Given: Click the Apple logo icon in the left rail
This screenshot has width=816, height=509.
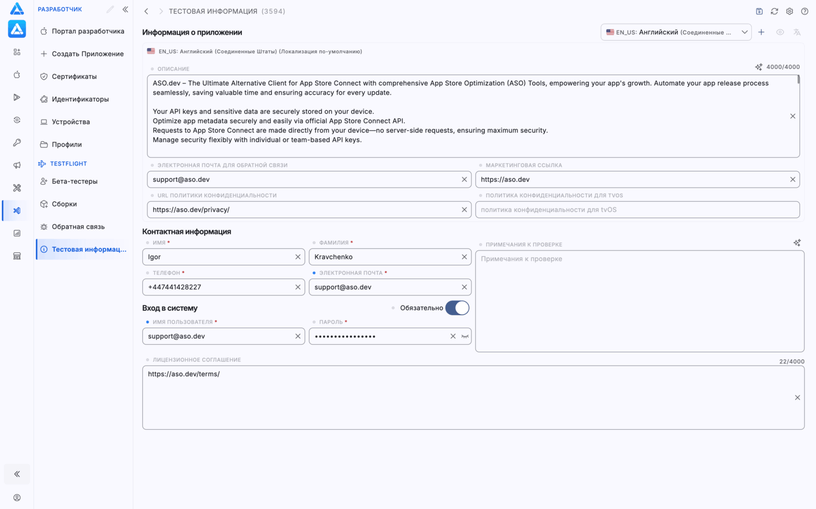Looking at the screenshot, I should point(17,75).
